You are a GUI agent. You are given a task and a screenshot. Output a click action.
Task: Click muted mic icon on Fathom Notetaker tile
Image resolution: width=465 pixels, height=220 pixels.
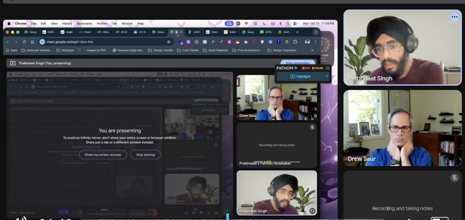(x=312, y=127)
